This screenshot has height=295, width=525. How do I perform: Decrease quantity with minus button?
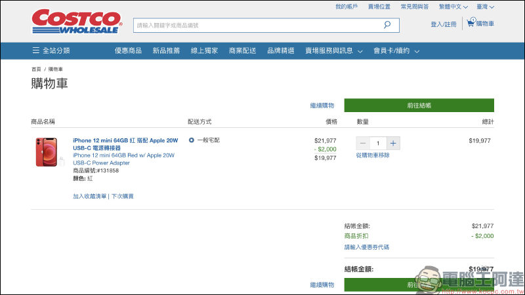coord(363,143)
